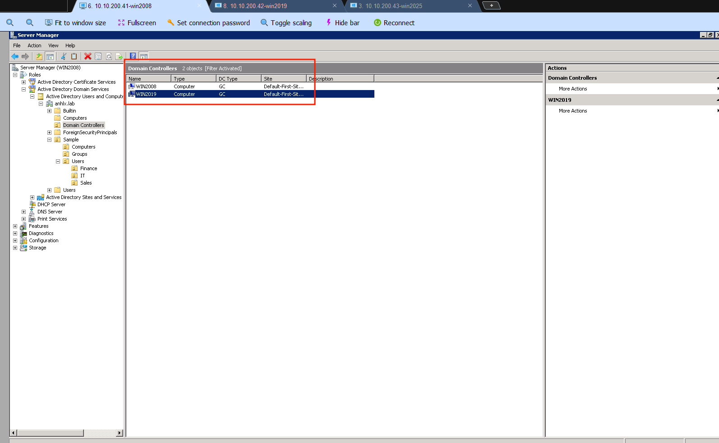This screenshot has width=719, height=443.
Task: Click the tree pane scroll right arrow
Action: coord(120,433)
